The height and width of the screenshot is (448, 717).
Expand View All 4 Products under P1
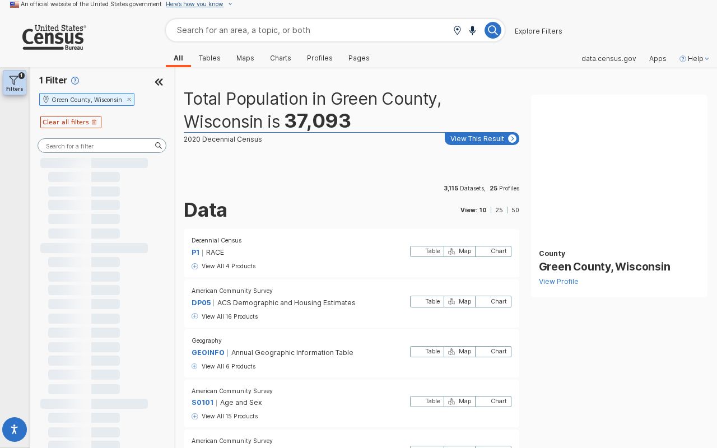tap(224, 266)
